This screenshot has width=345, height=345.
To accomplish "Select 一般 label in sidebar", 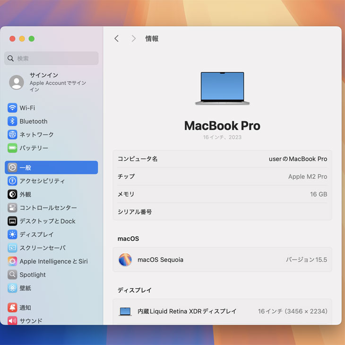I will (x=26, y=167).
